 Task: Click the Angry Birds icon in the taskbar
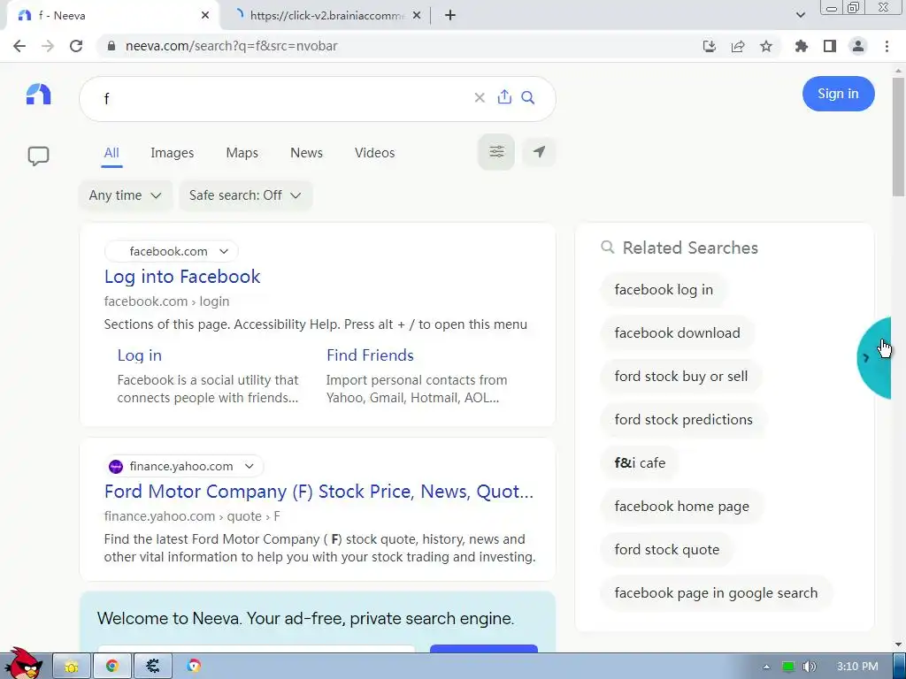[x=23, y=664]
